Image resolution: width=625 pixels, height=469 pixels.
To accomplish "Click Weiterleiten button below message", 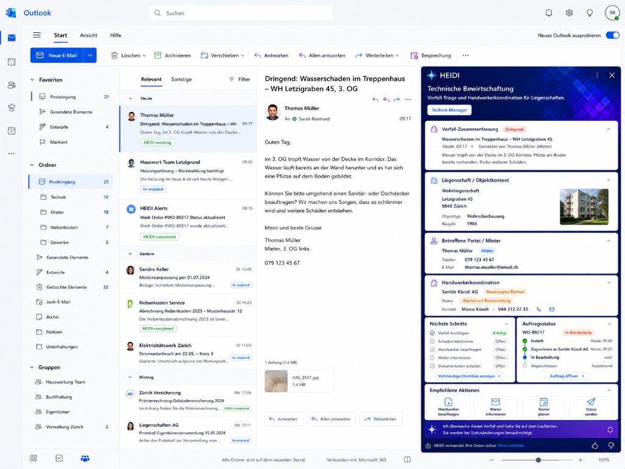I will tap(381, 419).
